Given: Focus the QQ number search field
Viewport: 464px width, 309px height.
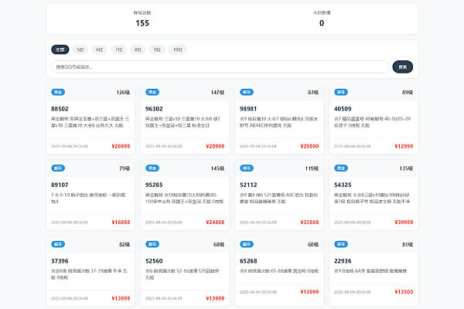Looking at the screenshot, I should pos(220,67).
